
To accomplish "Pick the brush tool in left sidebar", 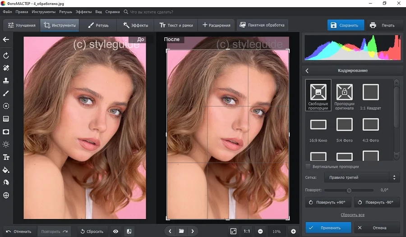I will pos(6,93).
